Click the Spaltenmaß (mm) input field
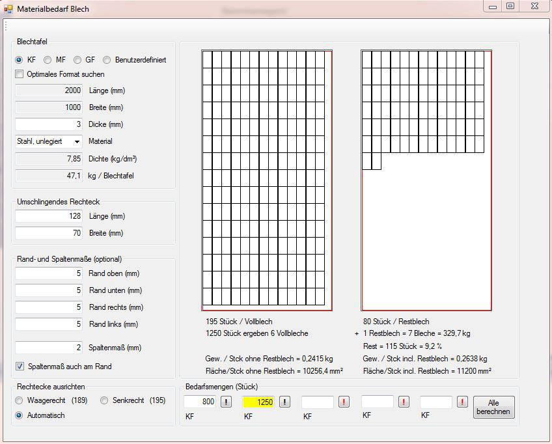The image size is (552, 444). tap(49, 348)
